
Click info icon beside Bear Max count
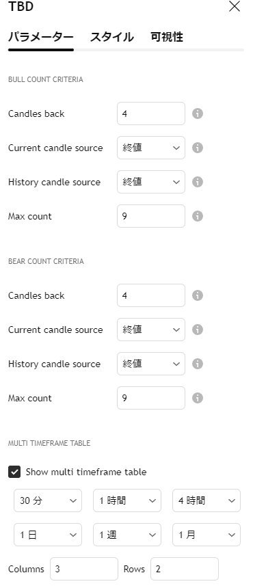(x=198, y=398)
